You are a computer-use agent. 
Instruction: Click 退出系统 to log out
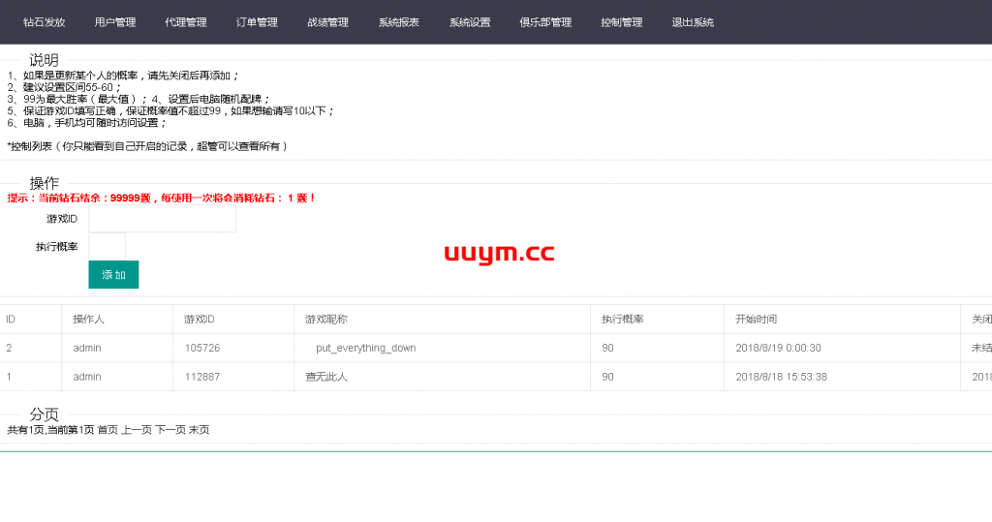693,22
